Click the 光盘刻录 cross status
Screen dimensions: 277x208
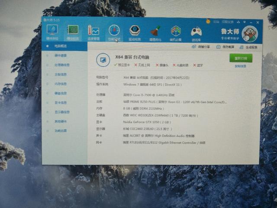(x=180, y=65)
